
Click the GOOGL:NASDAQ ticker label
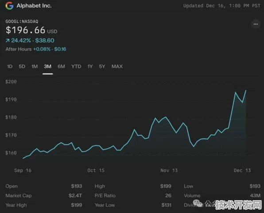(22, 22)
